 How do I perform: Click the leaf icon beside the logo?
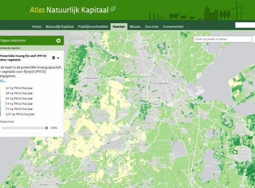click(113, 8)
